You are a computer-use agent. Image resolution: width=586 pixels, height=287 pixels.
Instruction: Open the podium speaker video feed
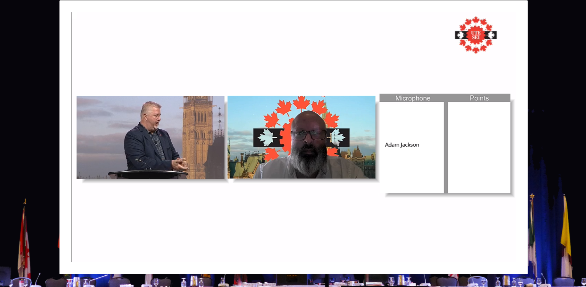pyautogui.click(x=150, y=137)
